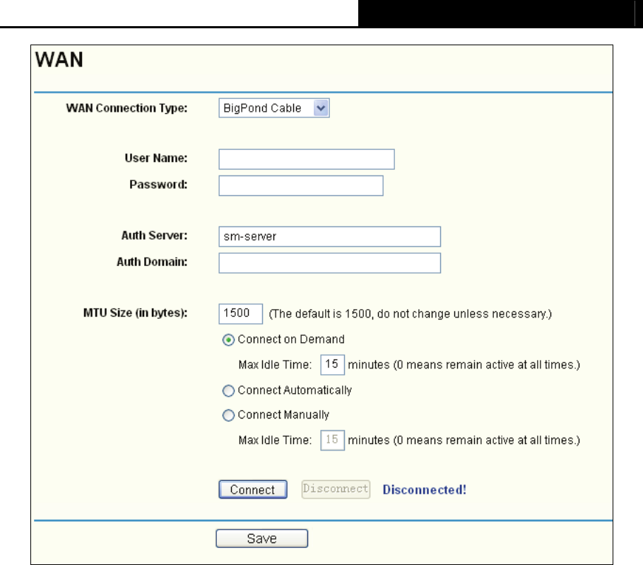Click the Save button
Screen dimensions: 643x565
tap(262, 538)
